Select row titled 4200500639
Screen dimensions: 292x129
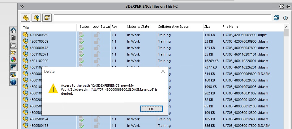(x=152, y=35)
